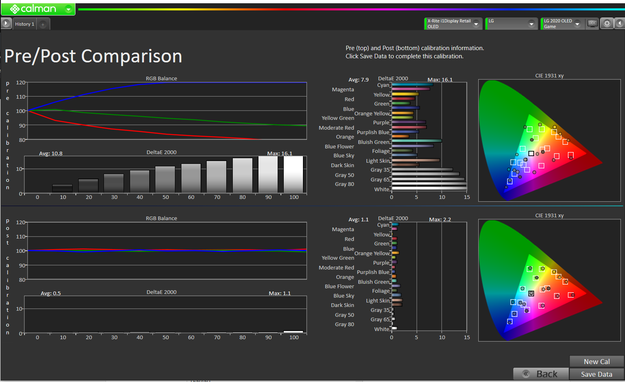The image size is (625, 382).
Task: Click the pre-calibration 100 grayscale DeltaE bar
Action: 294,174
